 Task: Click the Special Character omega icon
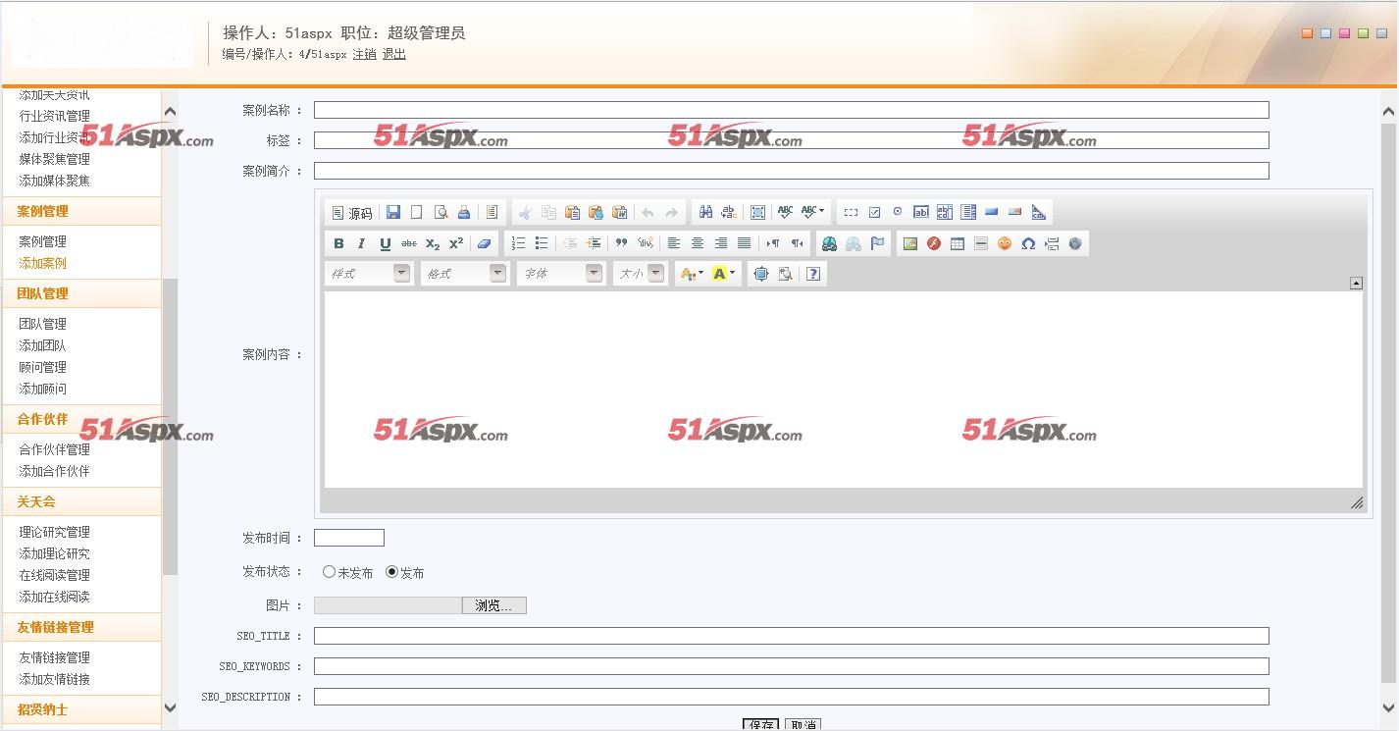[x=1027, y=243]
